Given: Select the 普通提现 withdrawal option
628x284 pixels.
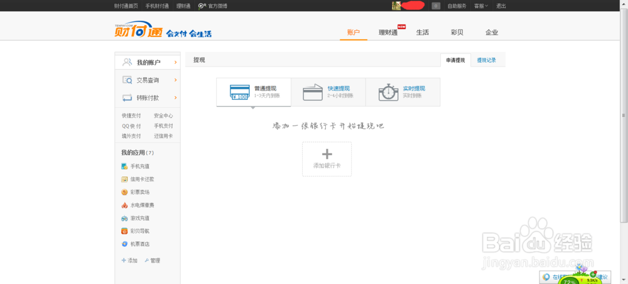Looking at the screenshot, I should [x=254, y=92].
